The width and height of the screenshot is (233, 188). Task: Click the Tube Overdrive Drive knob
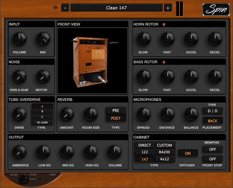tap(19, 114)
